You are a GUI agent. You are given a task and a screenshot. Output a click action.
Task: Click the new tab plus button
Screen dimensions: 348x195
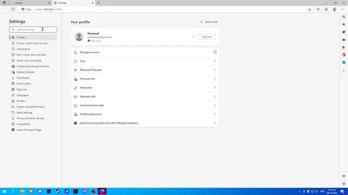(98, 3)
